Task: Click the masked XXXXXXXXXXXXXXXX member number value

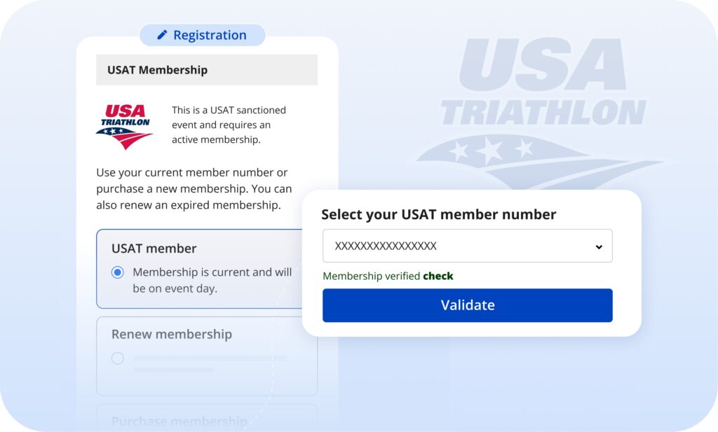Action: coord(386,246)
